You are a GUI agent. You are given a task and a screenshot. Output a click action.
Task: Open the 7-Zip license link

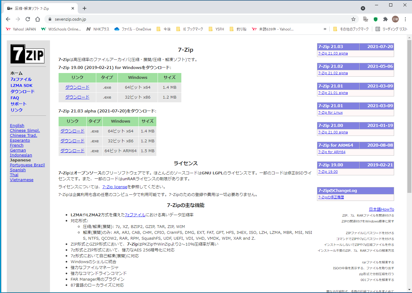pyautogui.click(x=115, y=187)
